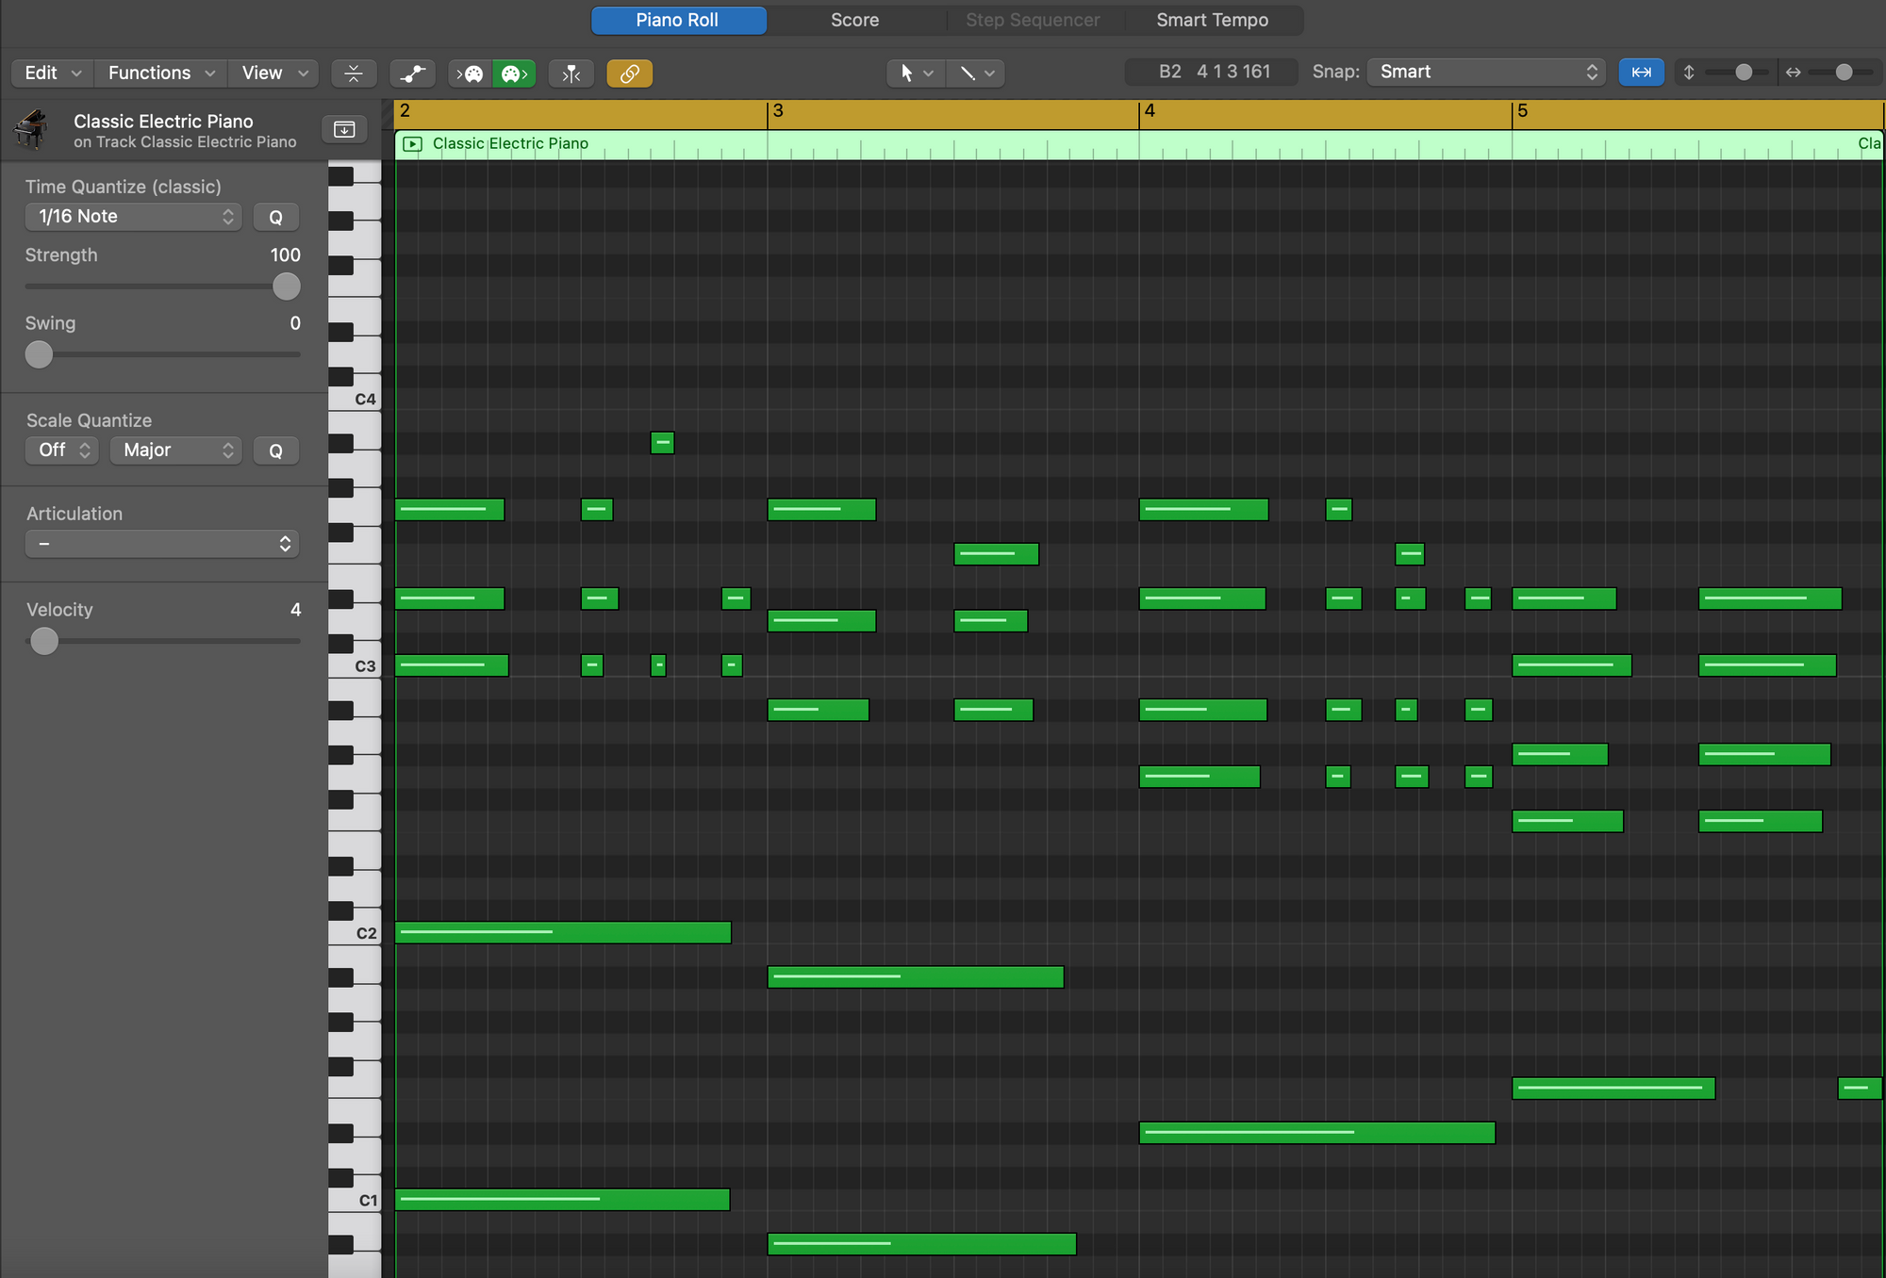Adjust the Swing slider knob
1886x1278 pixels.
click(x=39, y=354)
